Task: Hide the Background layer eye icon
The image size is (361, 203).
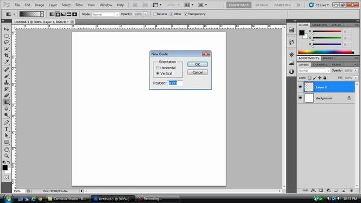Action: (x=300, y=98)
